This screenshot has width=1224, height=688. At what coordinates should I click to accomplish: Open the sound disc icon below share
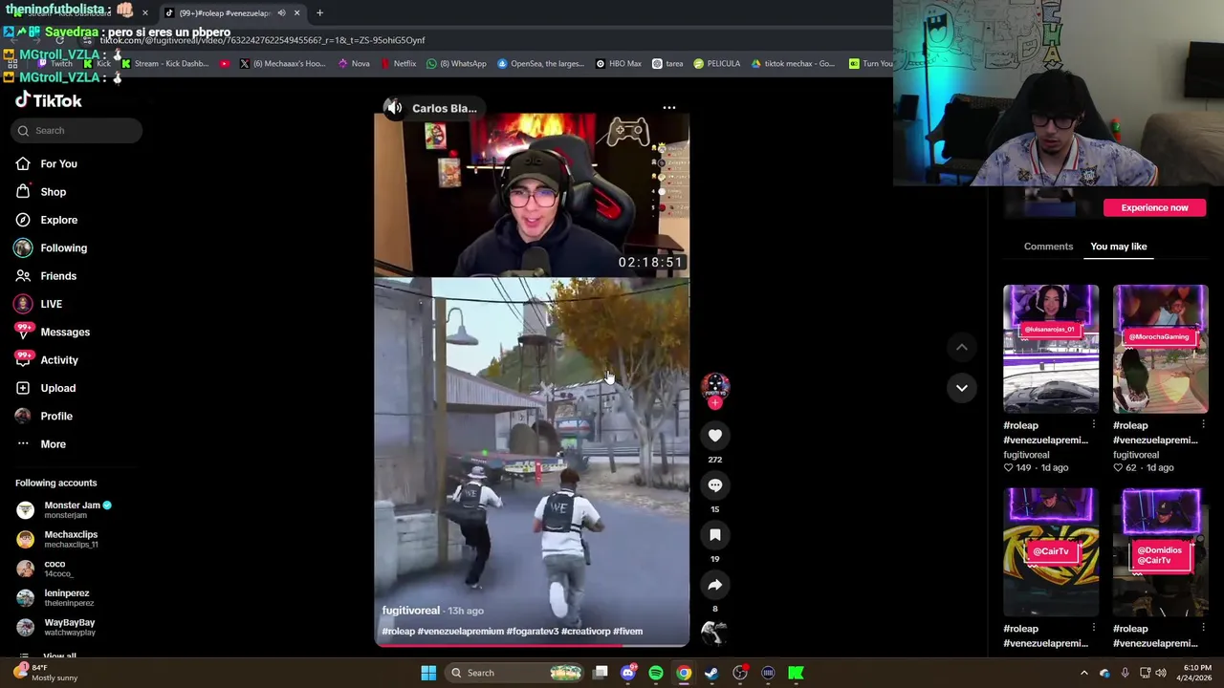(x=714, y=632)
